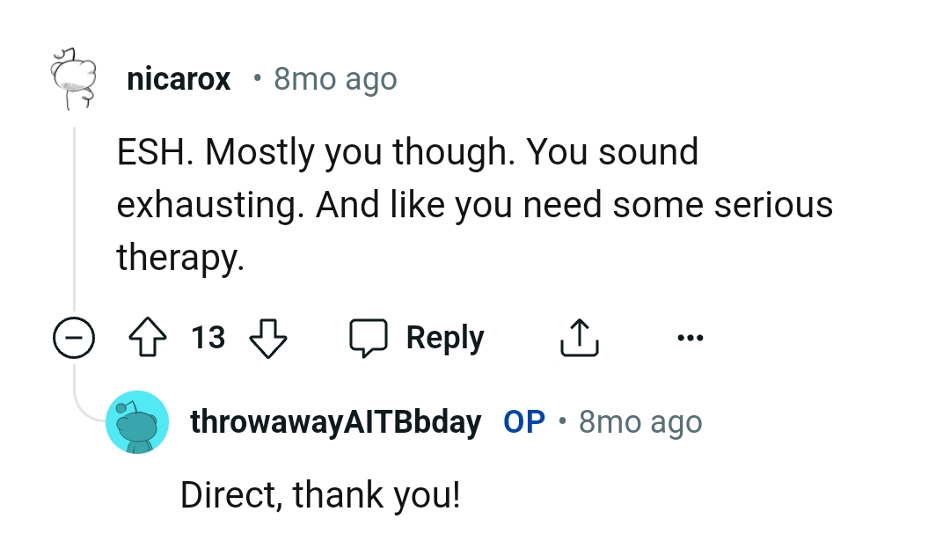Viewport: 950px width, 548px height.
Task: Click the 'ESH. Mostly you though' comment line
Action: coord(407,152)
